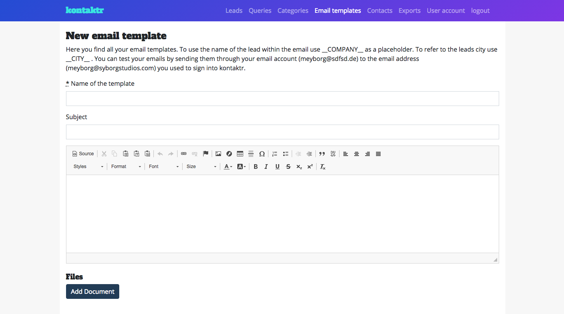
Task: Toggle superscript formatting
Action: pyautogui.click(x=310, y=167)
